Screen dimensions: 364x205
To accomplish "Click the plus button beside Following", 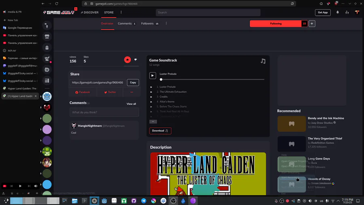I will click(312, 23).
